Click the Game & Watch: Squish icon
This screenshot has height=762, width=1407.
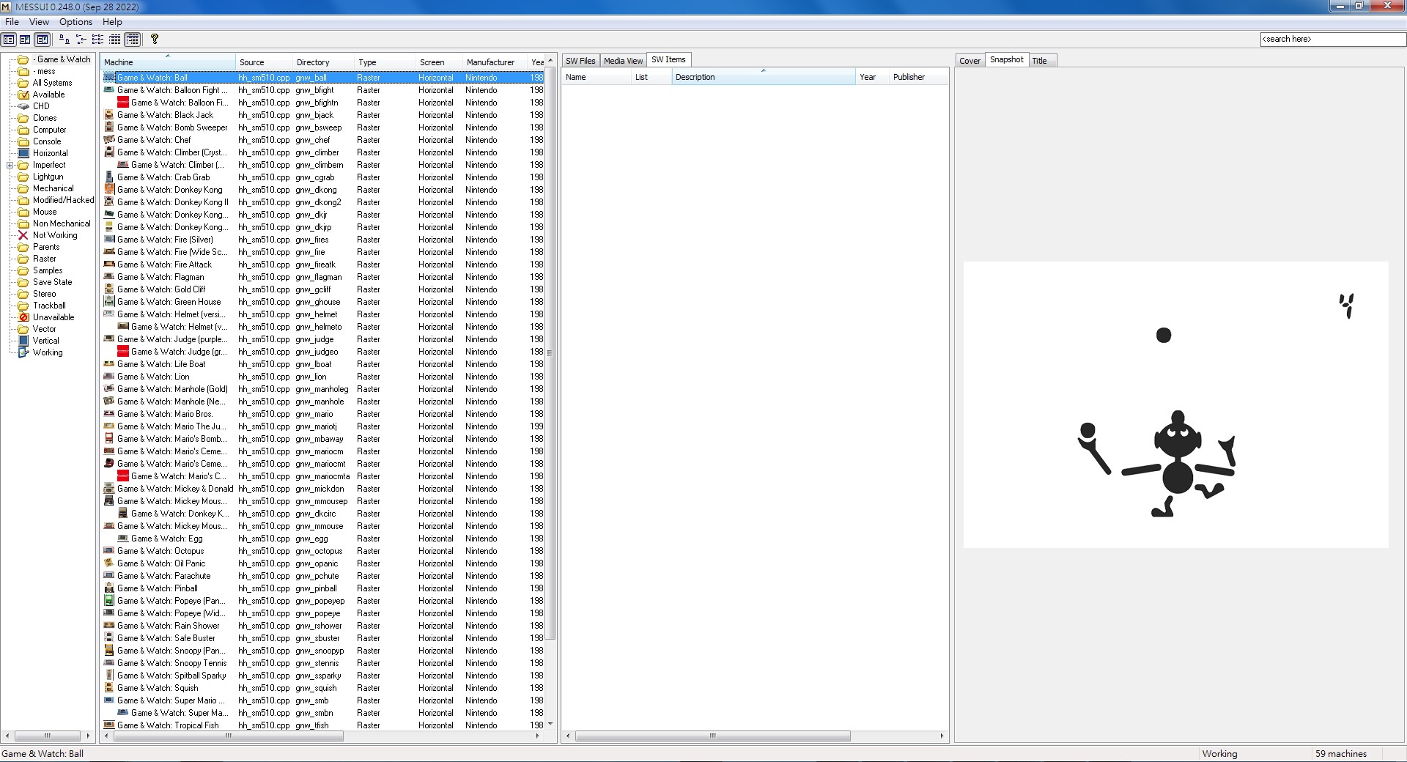(x=109, y=688)
